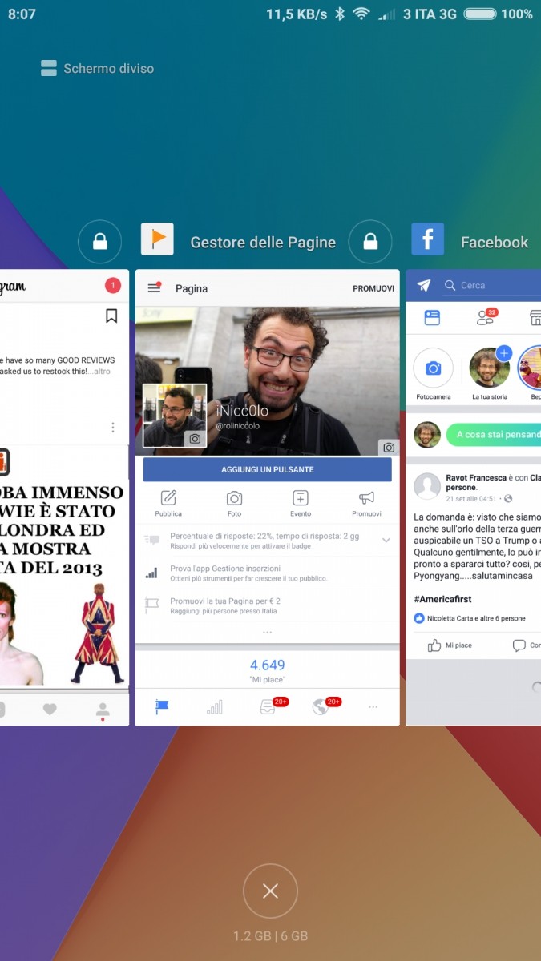Tap the A cosa stai pensando field
The width and height of the screenshot is (541, 961).
pyautogui.click(x=494, y=434)
